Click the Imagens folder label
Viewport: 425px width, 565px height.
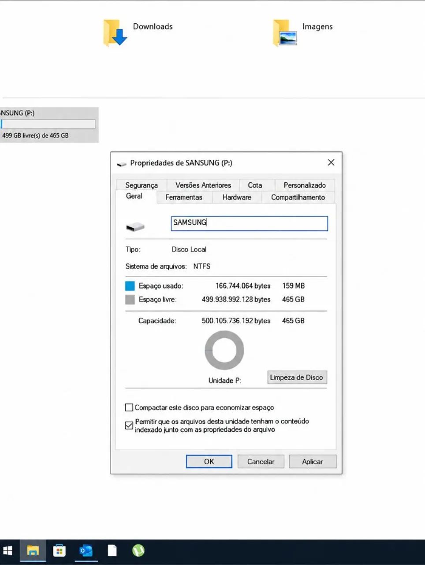point(317,27)
